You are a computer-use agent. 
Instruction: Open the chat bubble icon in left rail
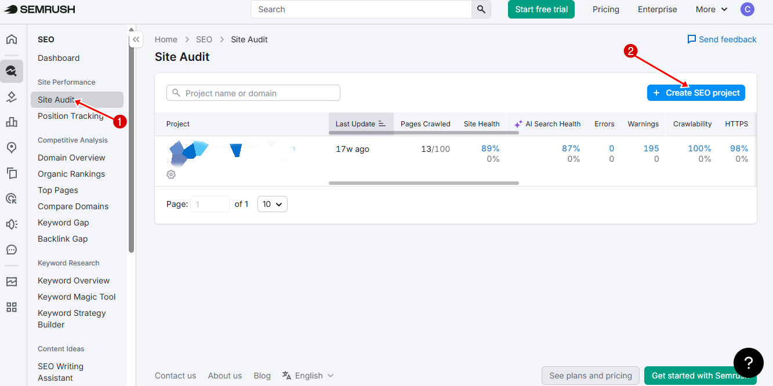(x=12, y=250)
